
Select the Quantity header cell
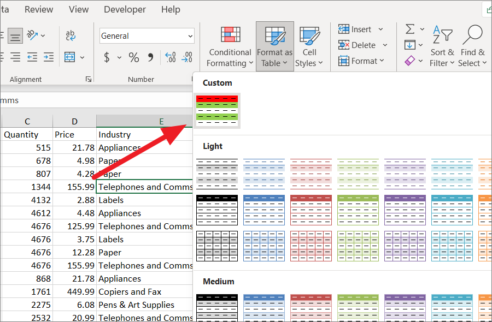coord(27,134)
